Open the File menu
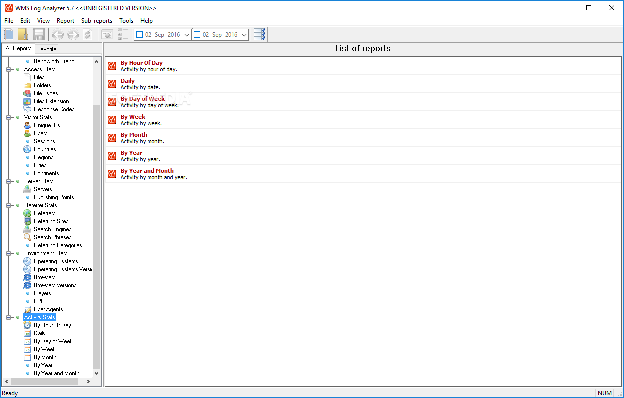624x398 pixels. tap(9, 21)
